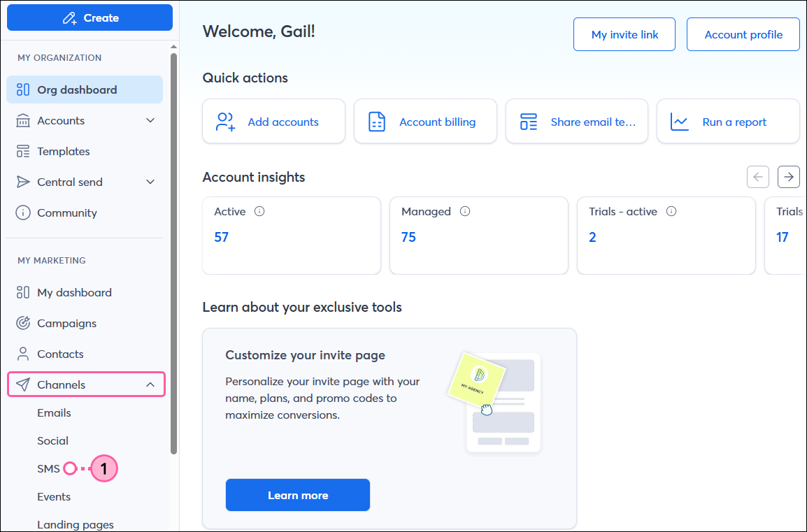Click the My invite link button
Image resolution: width=807 pixels, height=532 pixels.
click(624, 34)
